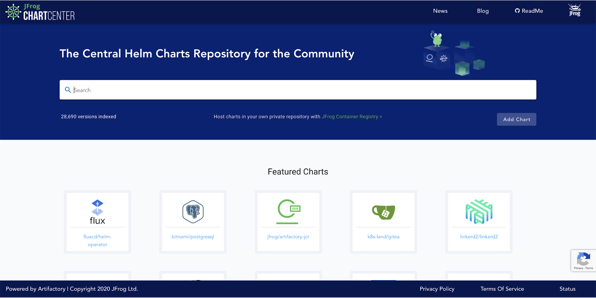Click inside the chart search field
Image resolution: width=596 pixels, height=298 pixels.
tap(209, 90)
